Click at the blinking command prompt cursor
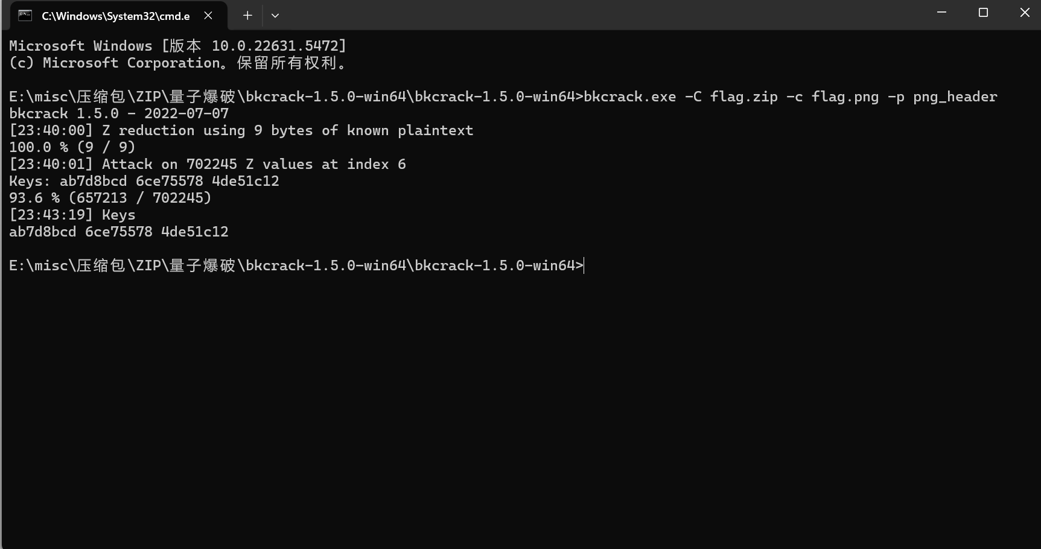 [x=584, y=265]
